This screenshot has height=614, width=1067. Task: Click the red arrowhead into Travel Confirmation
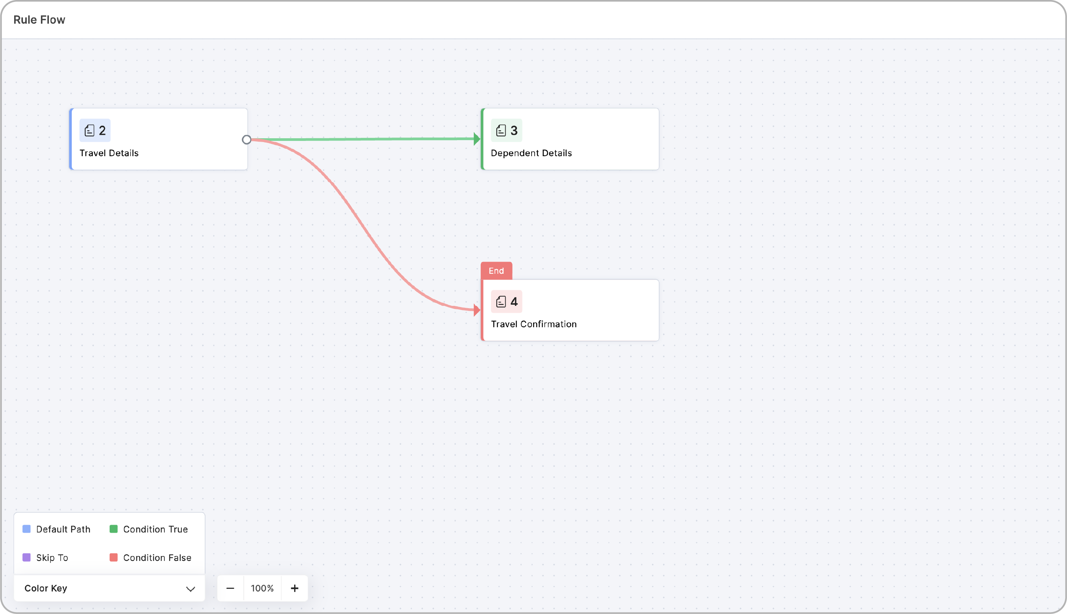(x=477, y=310)
